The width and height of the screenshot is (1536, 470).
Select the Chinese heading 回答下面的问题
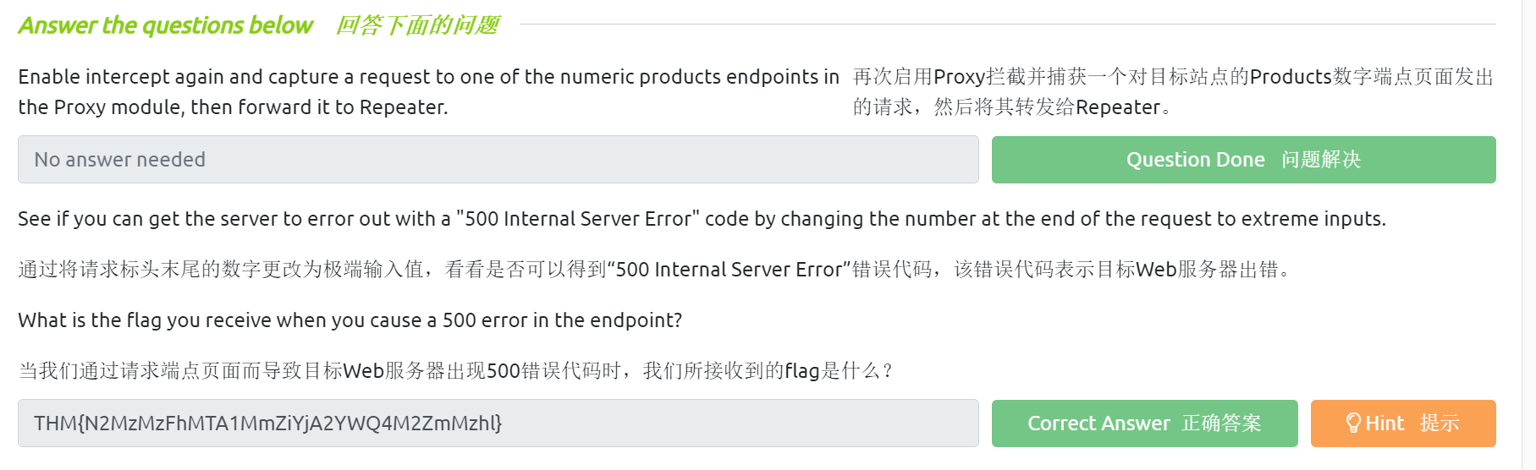[417, 25]
